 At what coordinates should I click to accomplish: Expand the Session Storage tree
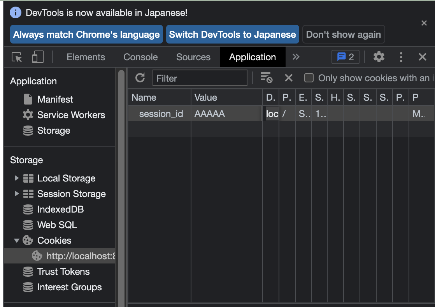(16, 194)
